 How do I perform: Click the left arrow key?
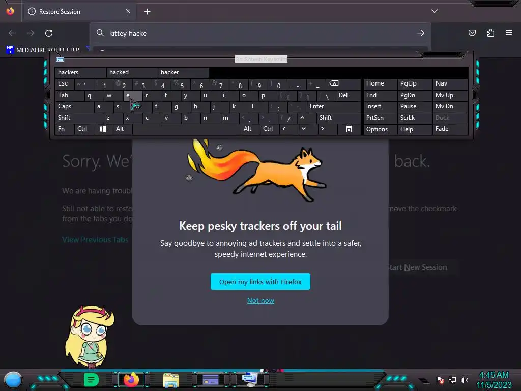point(289,129)
